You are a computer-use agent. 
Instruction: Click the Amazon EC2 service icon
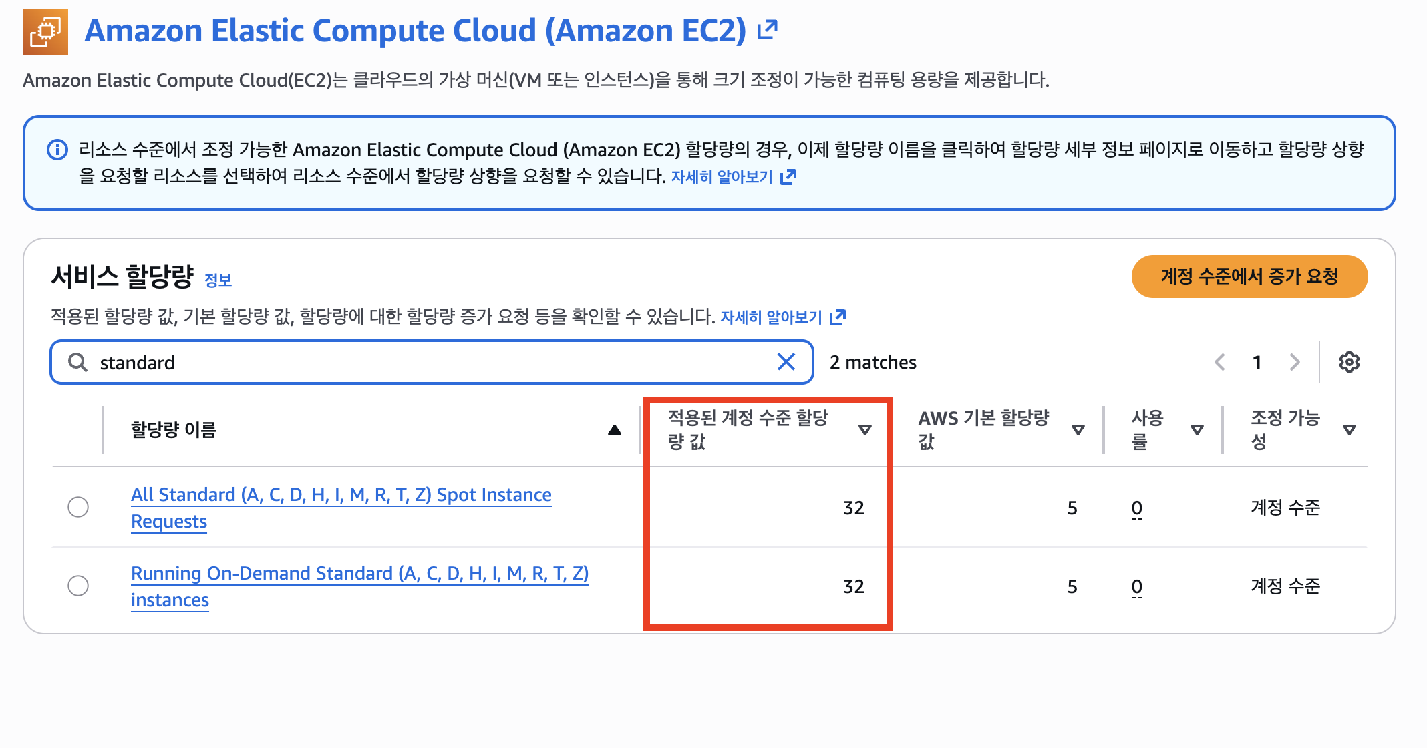click(x=44, y=31)
